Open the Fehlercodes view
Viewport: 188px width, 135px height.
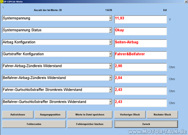(34, 124)
